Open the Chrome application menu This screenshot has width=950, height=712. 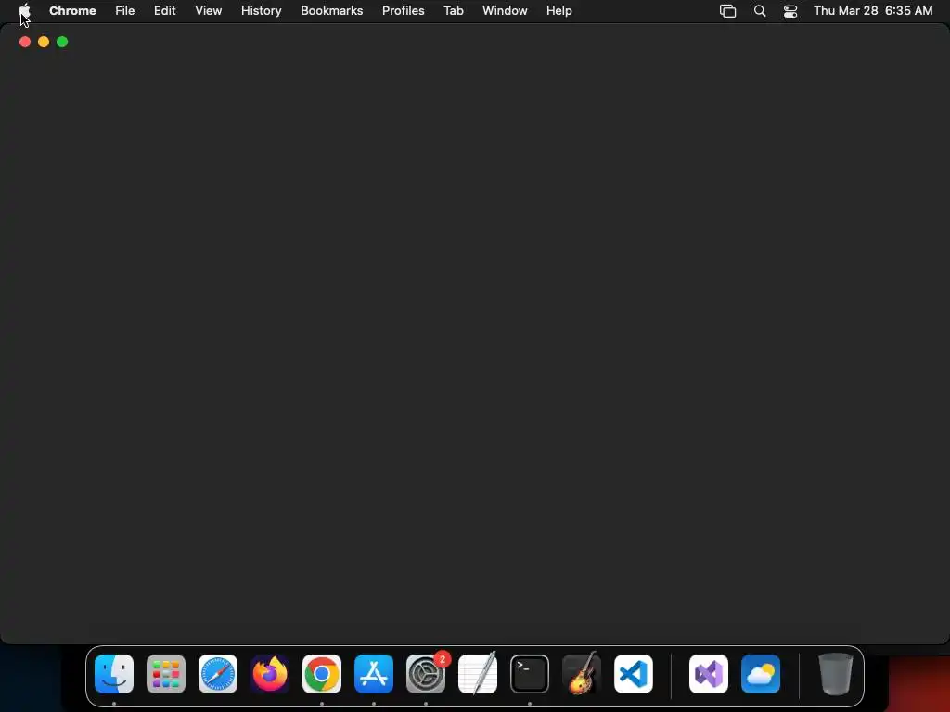pos(72,10)
